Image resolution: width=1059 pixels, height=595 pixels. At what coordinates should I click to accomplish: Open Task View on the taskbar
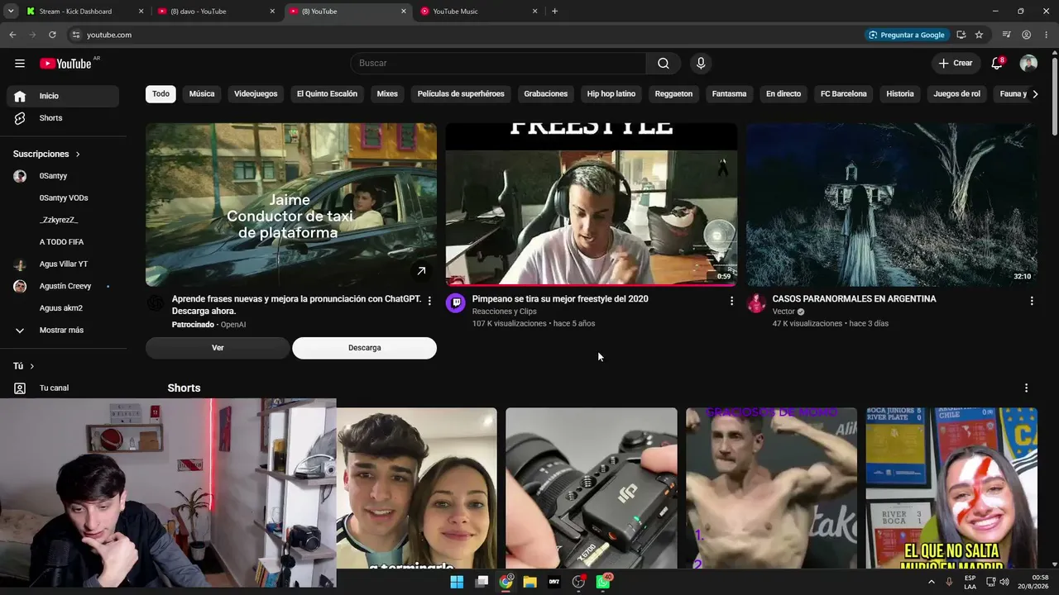point(482,582)
